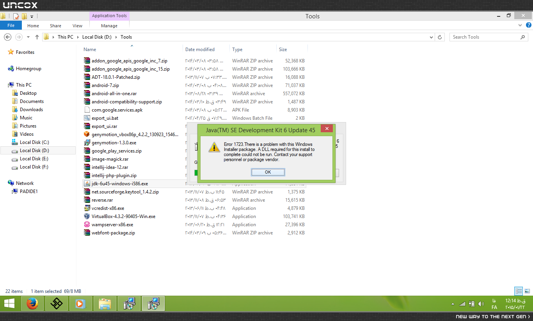Open File Explorer from the taskbar
The height and width of the screenshot is (321, 533).
pyautogui.click(x=105, y=303)
